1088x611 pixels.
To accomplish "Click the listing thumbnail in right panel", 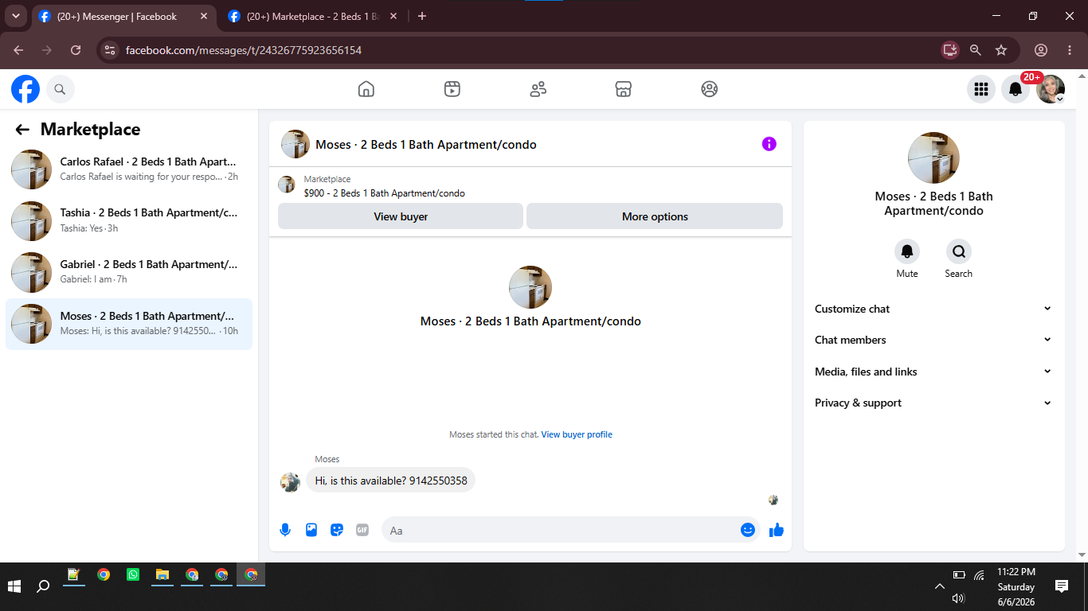I will tap(933, 158).
